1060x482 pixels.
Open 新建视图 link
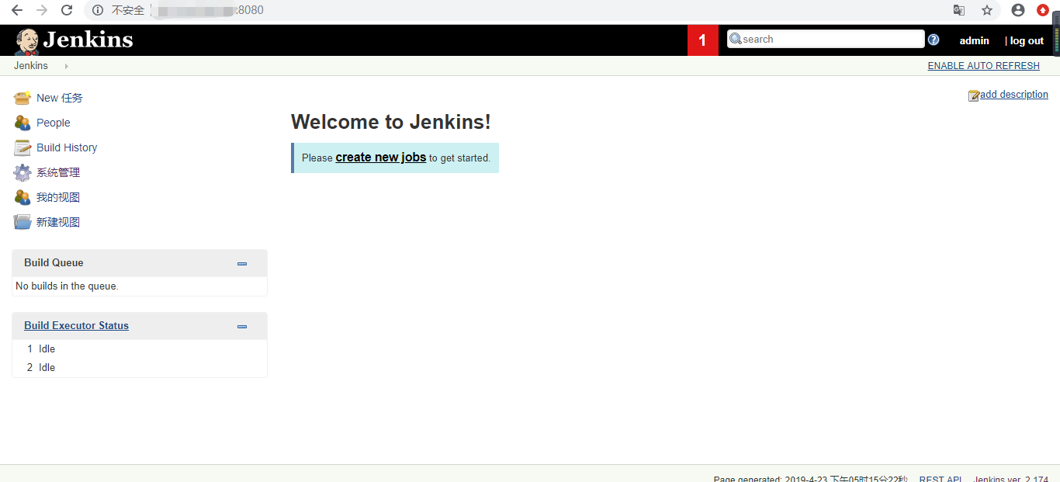(58, 222)
